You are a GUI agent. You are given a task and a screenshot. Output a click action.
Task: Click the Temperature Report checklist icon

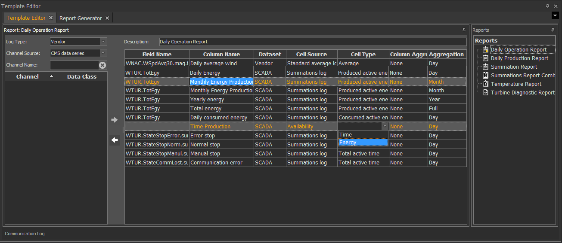[x=485, y=84]
